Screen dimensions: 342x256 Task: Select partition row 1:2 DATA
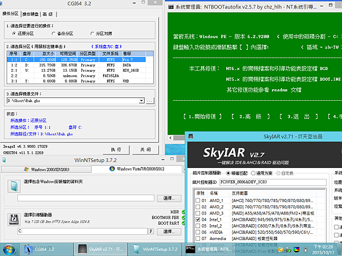tap(76, 65)
